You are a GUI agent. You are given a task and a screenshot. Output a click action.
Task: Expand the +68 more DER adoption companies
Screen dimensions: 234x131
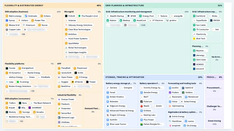23,34
